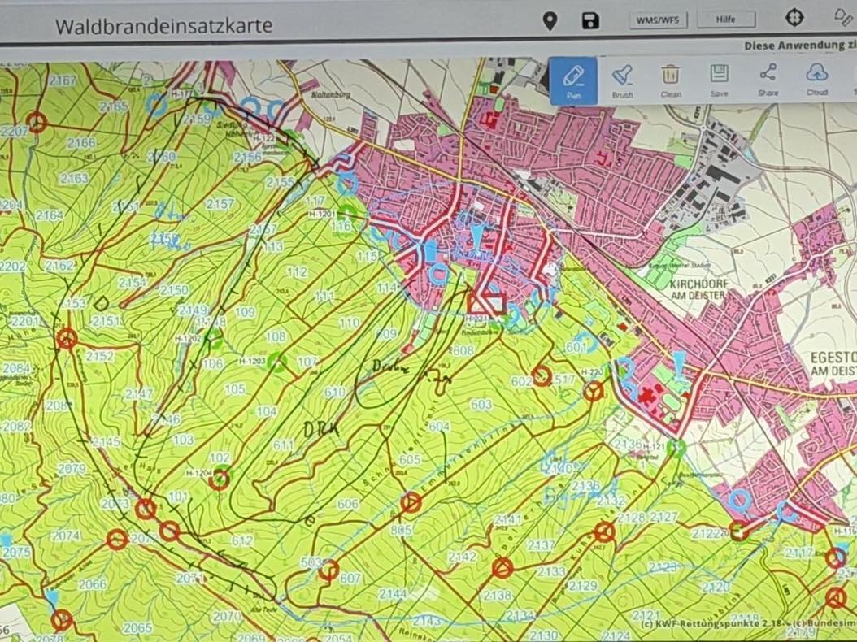This screenshot has height=642, width=857.
Task: Click the red cross hospital symbol
Action: pos(648,397)
